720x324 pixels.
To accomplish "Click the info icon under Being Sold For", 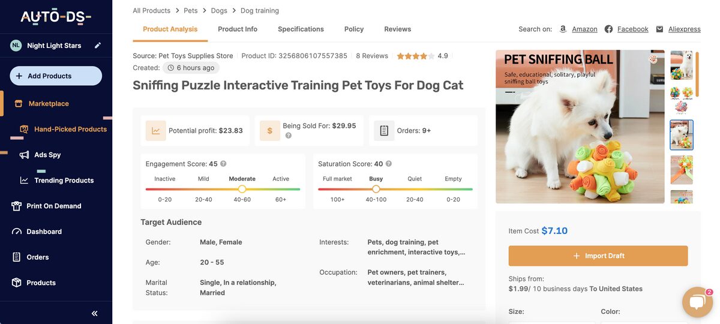I will pyautogui.click(x=289, y=136).
